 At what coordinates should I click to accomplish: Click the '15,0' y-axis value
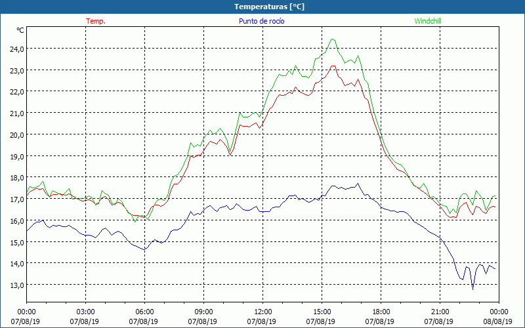tap(17, 242)
